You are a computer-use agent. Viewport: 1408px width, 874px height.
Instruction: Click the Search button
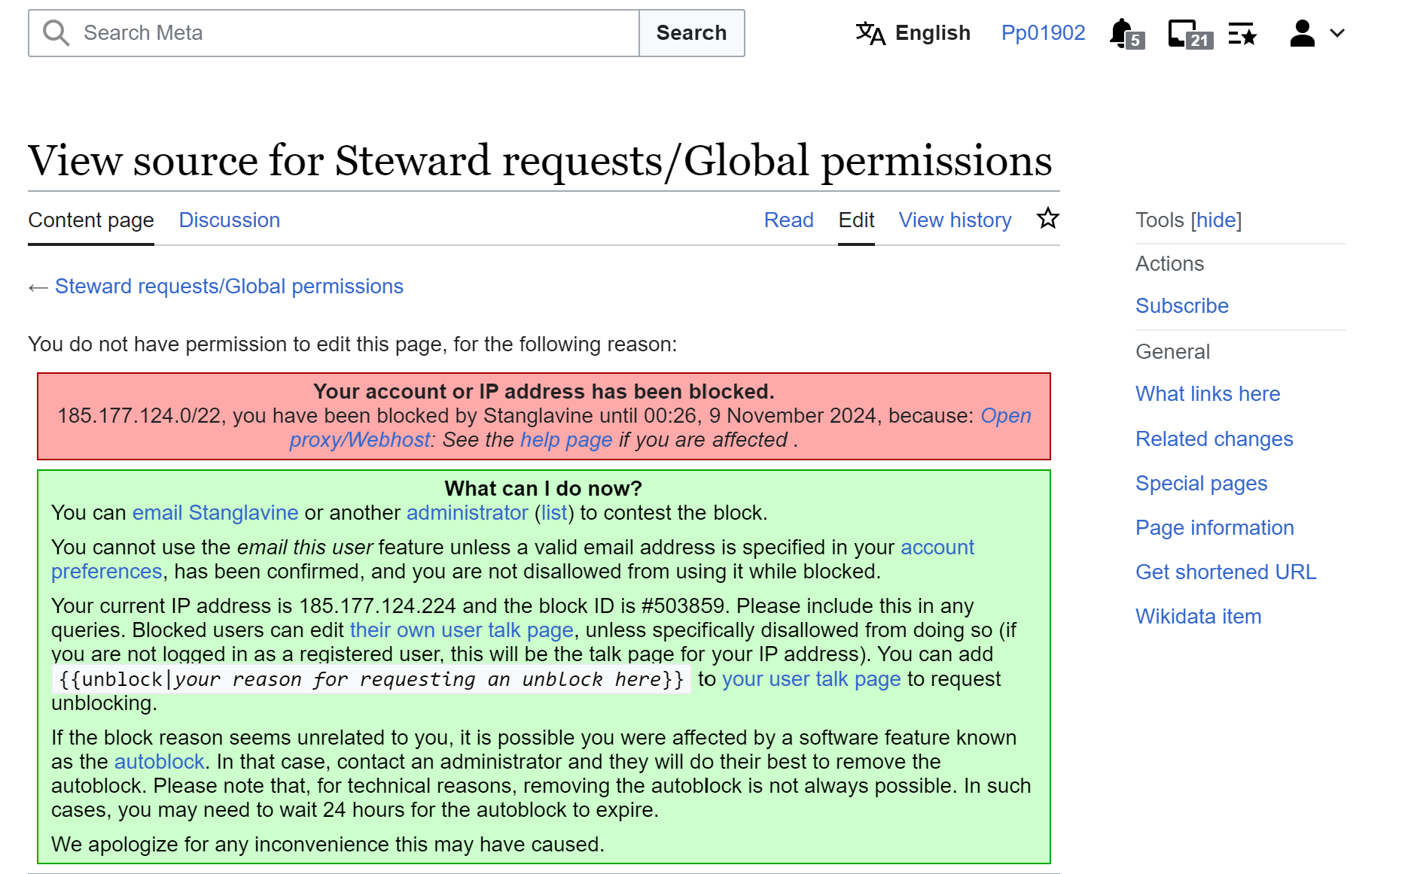(x=691, y=33)
